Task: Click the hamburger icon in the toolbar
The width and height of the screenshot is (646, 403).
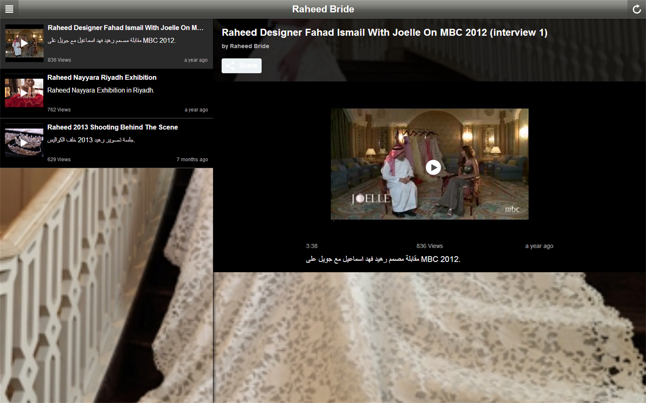Action: tap(10, 9)
